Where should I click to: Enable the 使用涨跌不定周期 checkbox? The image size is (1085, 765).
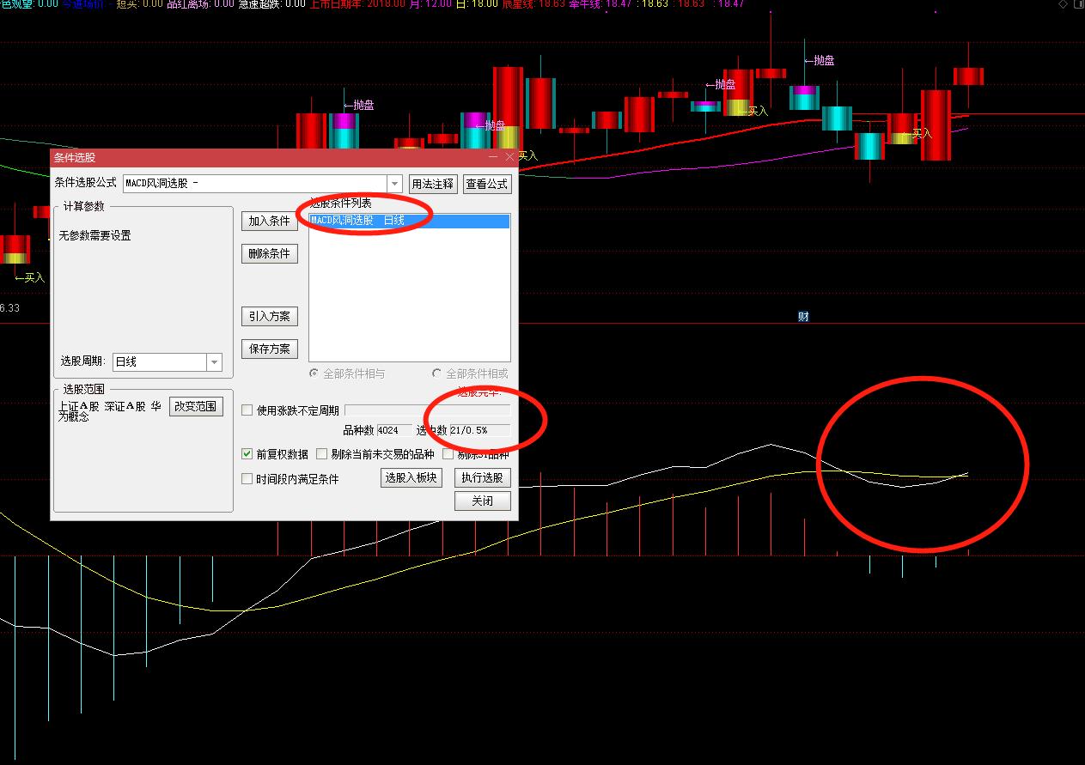pyautogui.click(x=247, y=410)
